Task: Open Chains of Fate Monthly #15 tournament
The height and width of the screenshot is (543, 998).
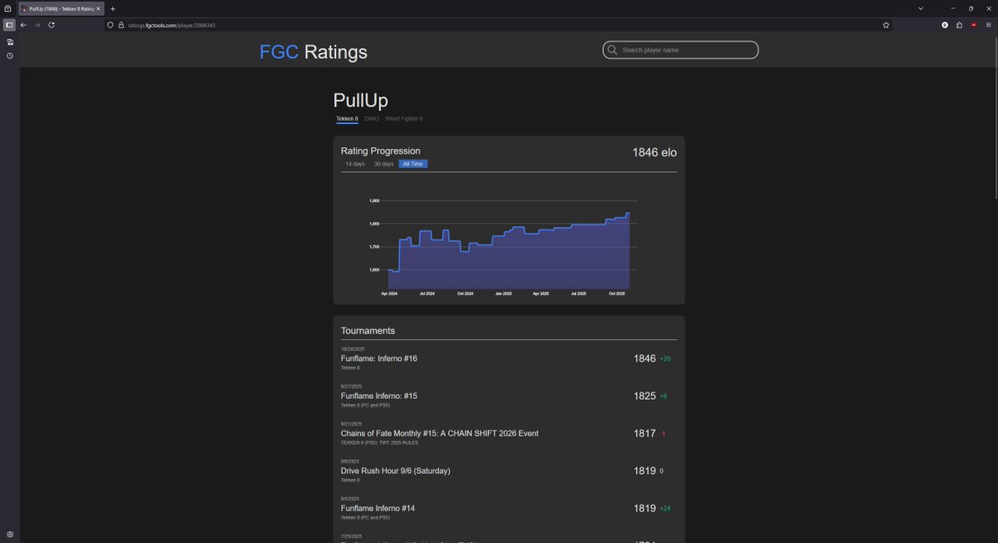Action: (x=440, y=433)
